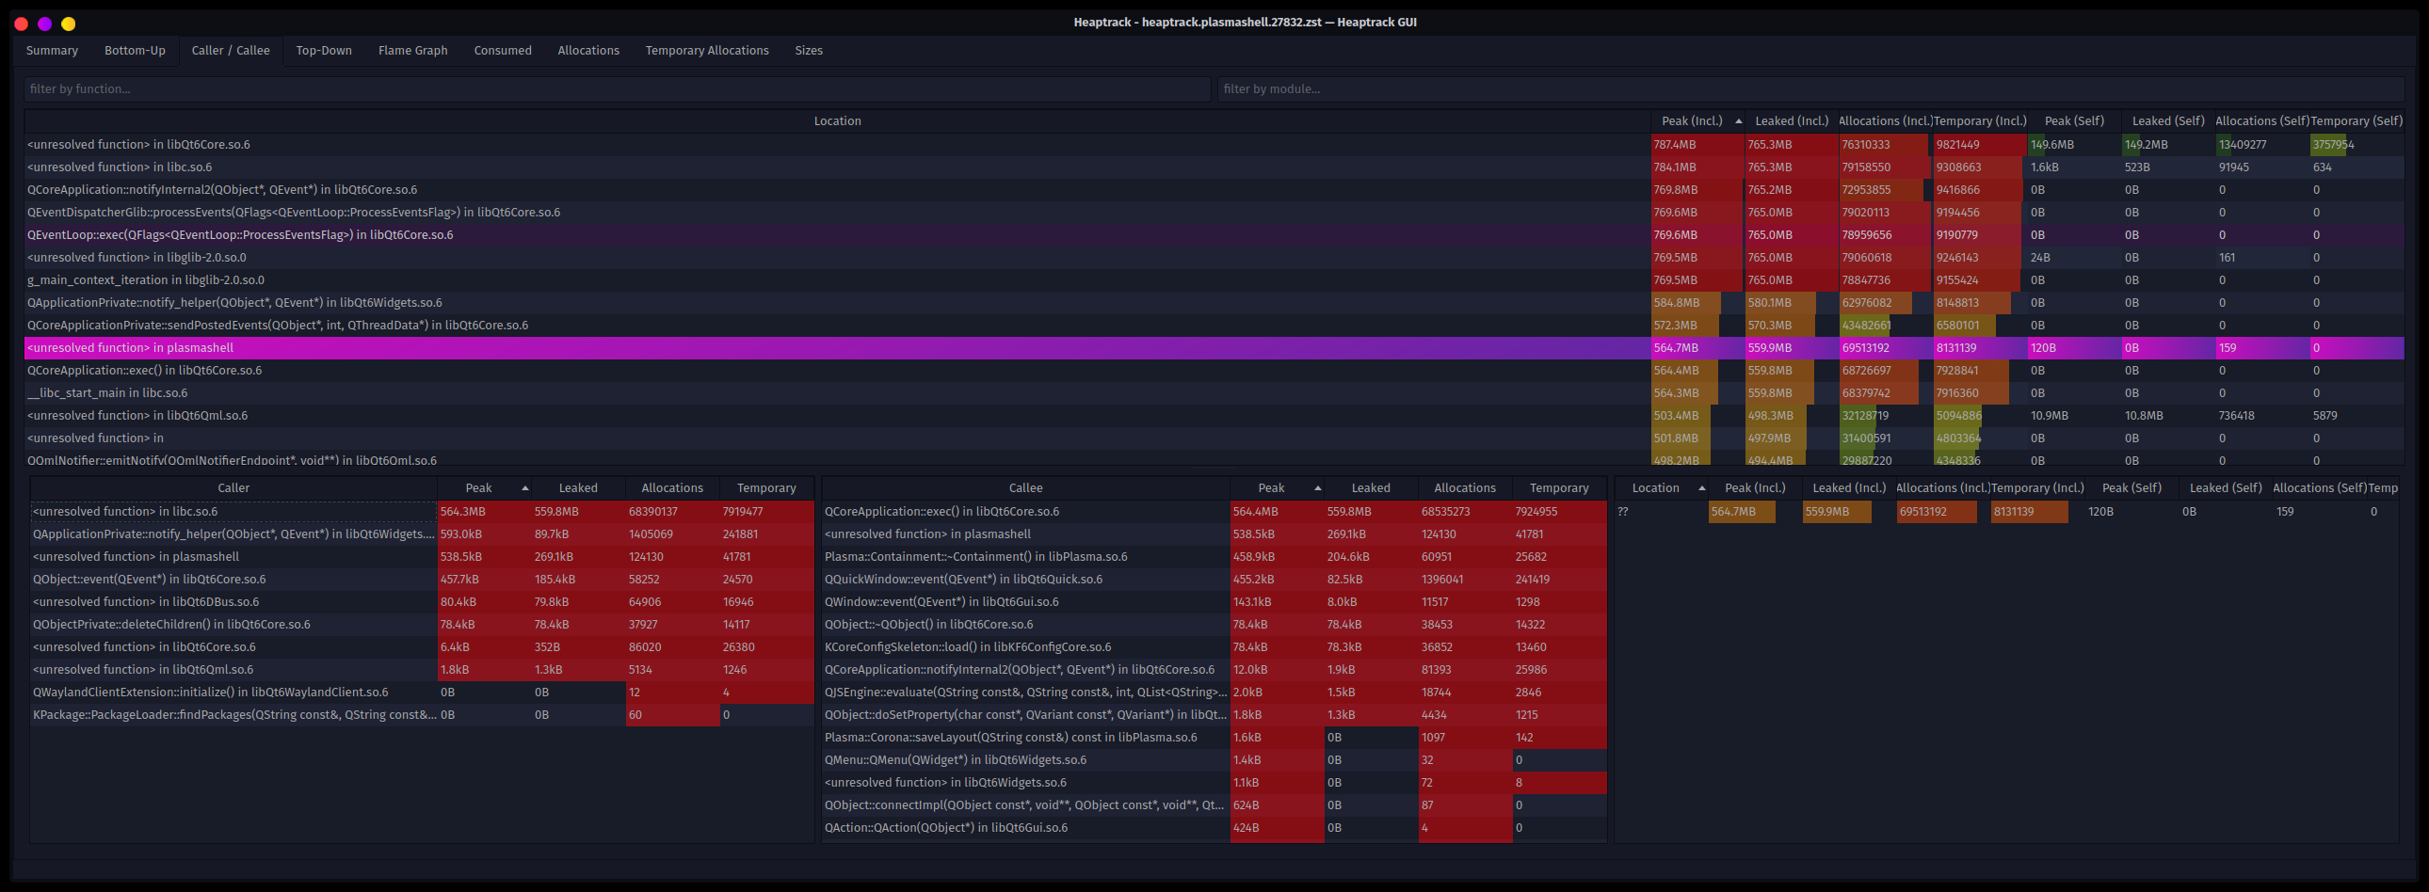Click sort arrow on Callee Peak header
This screenshot has width=2429, height=892.
point(1317,489)
